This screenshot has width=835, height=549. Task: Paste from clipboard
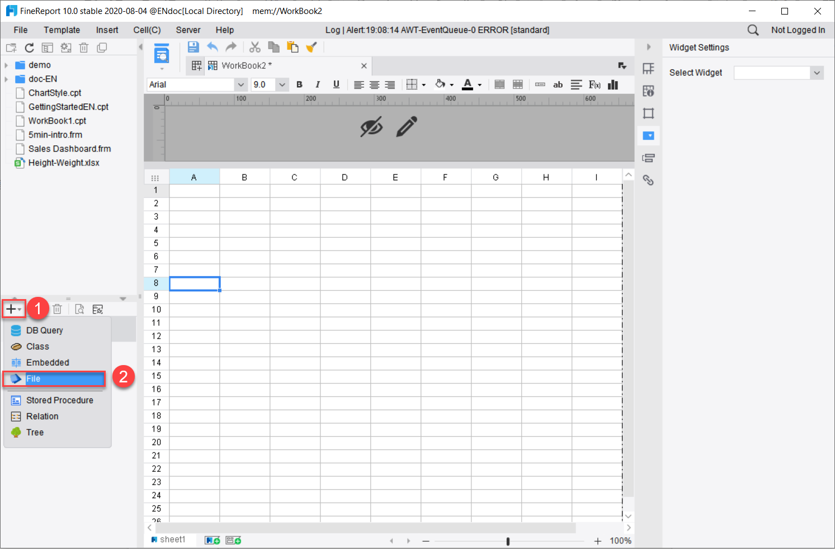click(293, 47)
